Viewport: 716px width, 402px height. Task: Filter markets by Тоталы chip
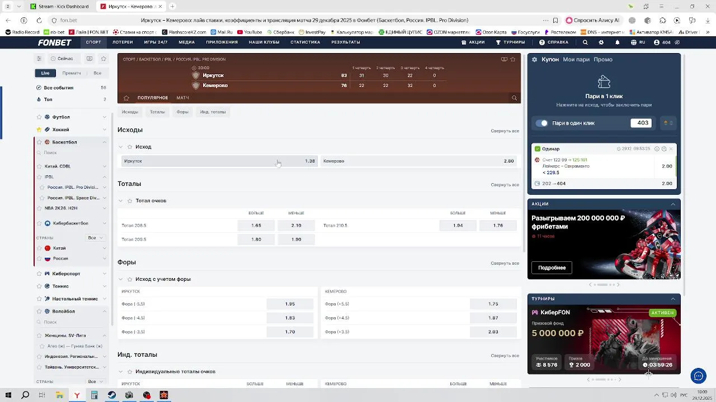pos(157,112)
